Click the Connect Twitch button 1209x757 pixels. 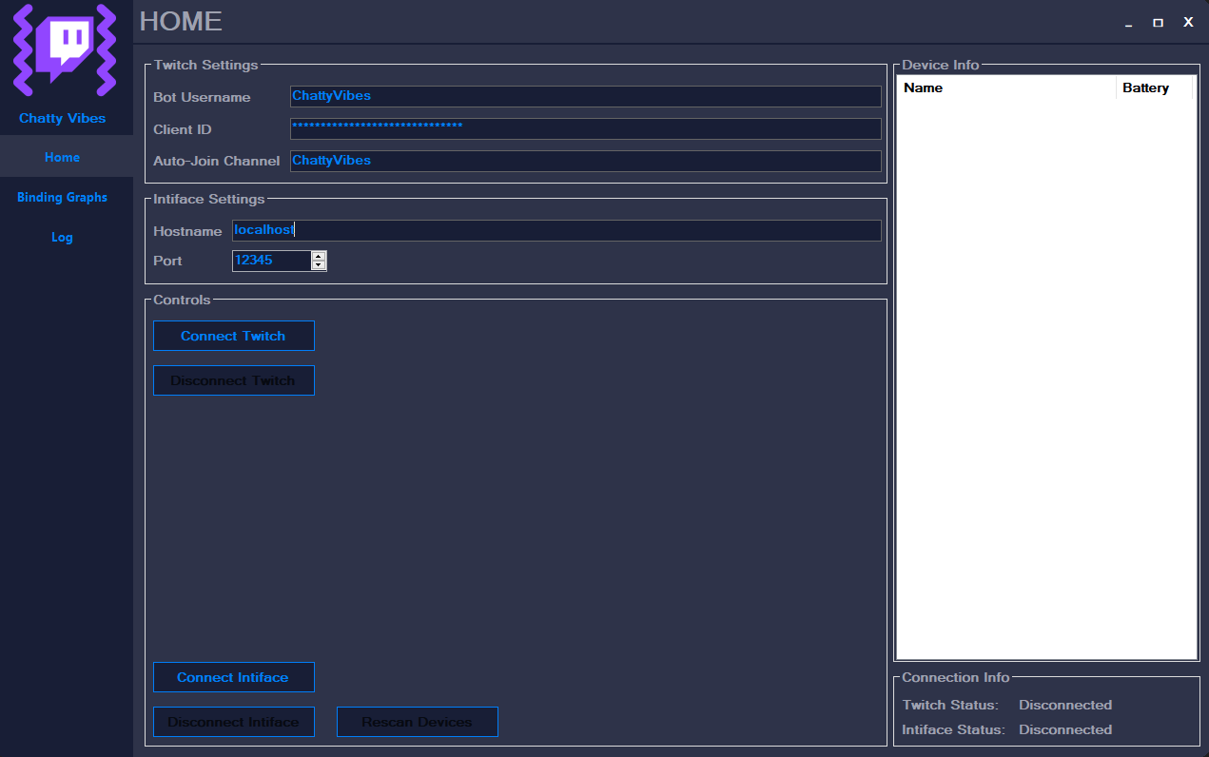tap(234, 336)
